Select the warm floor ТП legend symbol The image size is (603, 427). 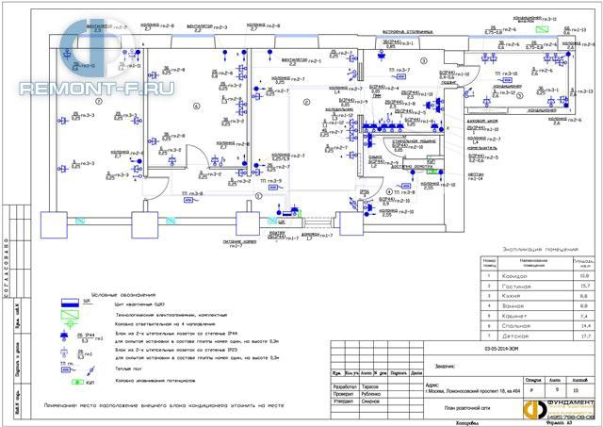67,370
